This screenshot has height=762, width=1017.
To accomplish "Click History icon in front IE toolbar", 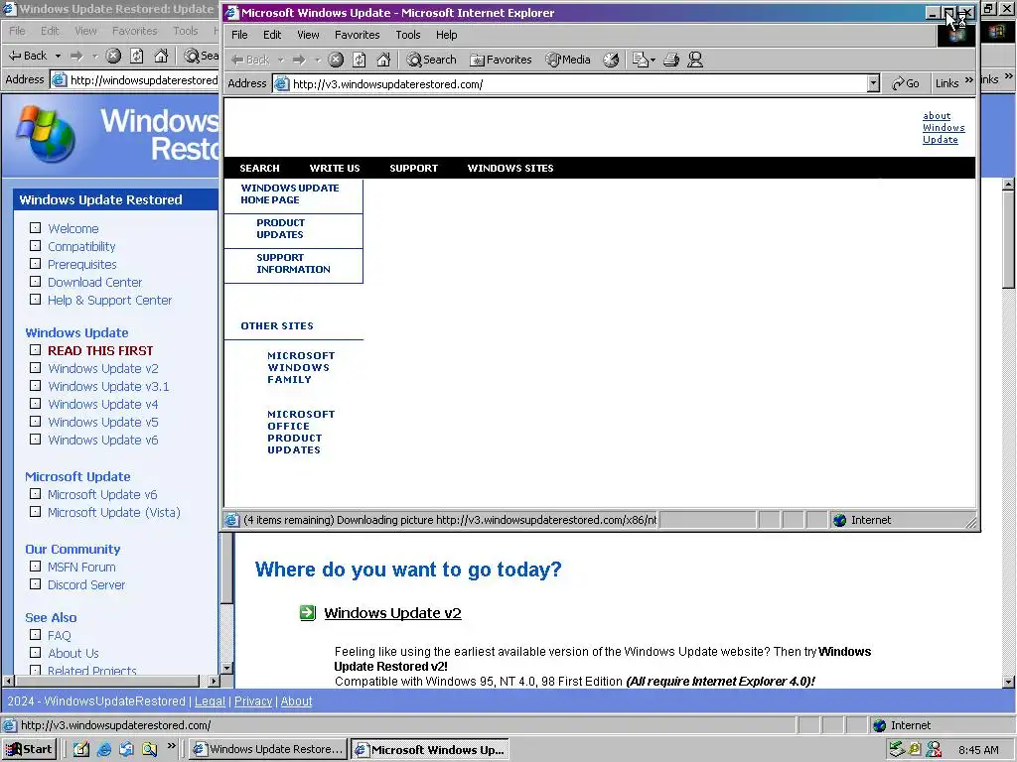I will pyautogui.click(x=611, y=60).
